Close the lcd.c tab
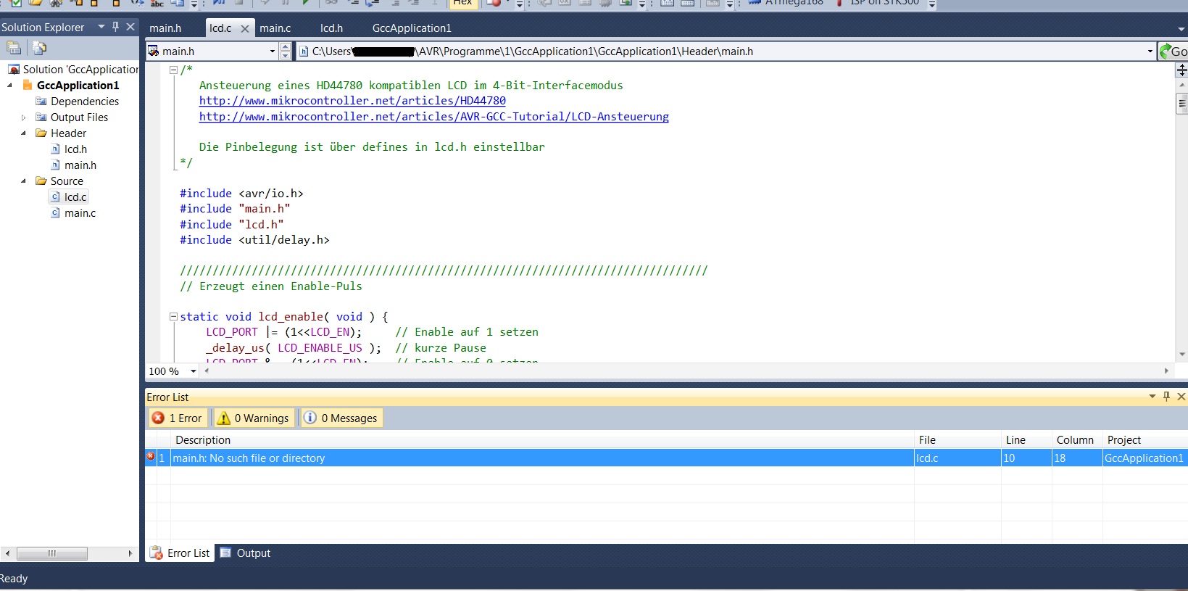This screenshot has width=1188, height=591. (244, 29)
